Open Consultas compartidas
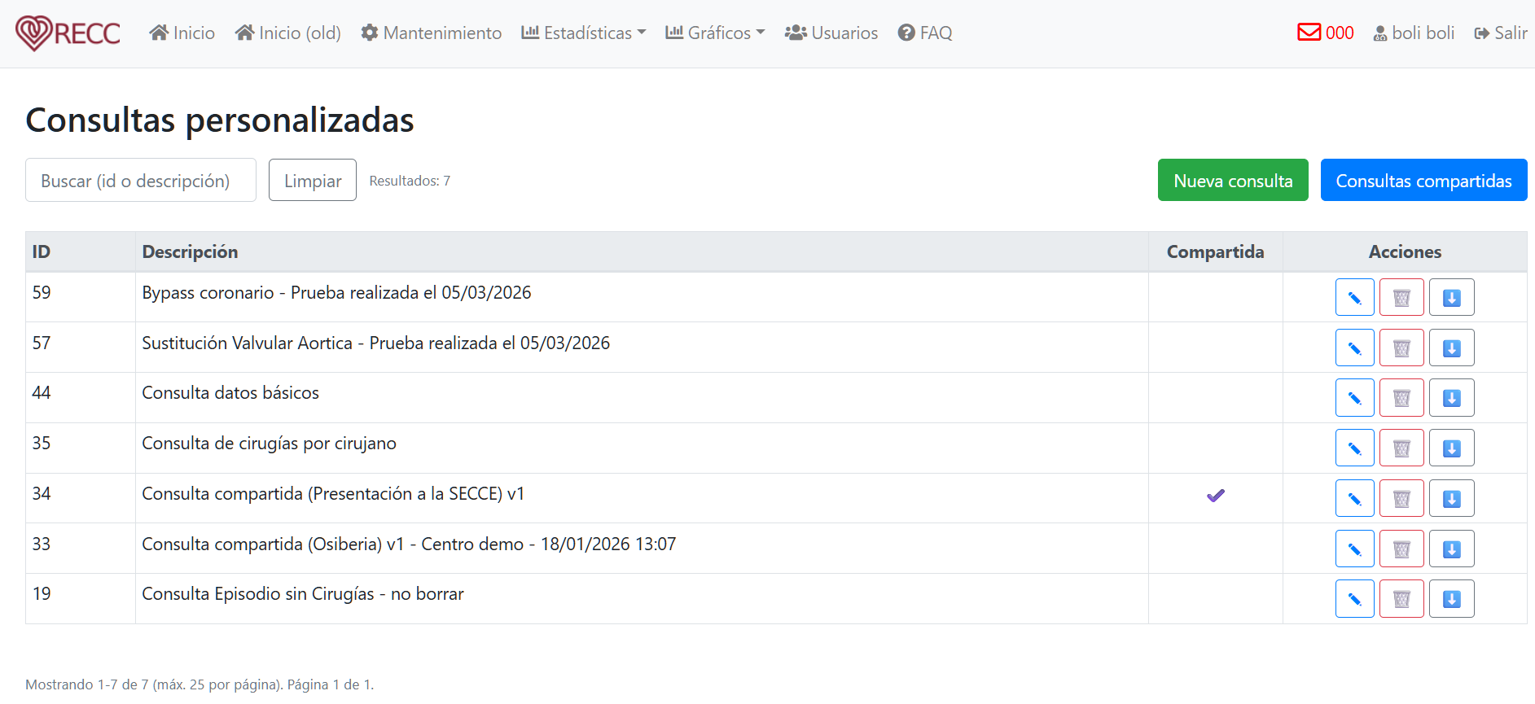The width and height of the screenshot is (1535, 704). pos(1423,181)
